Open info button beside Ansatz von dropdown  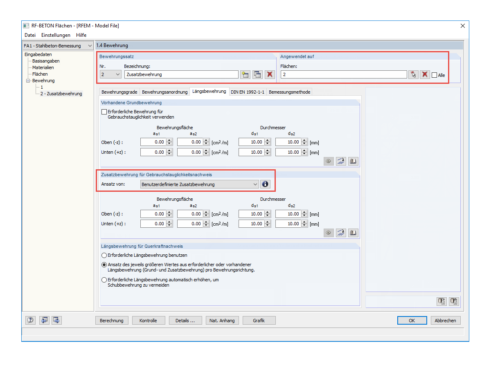click(x=265, y=184)
